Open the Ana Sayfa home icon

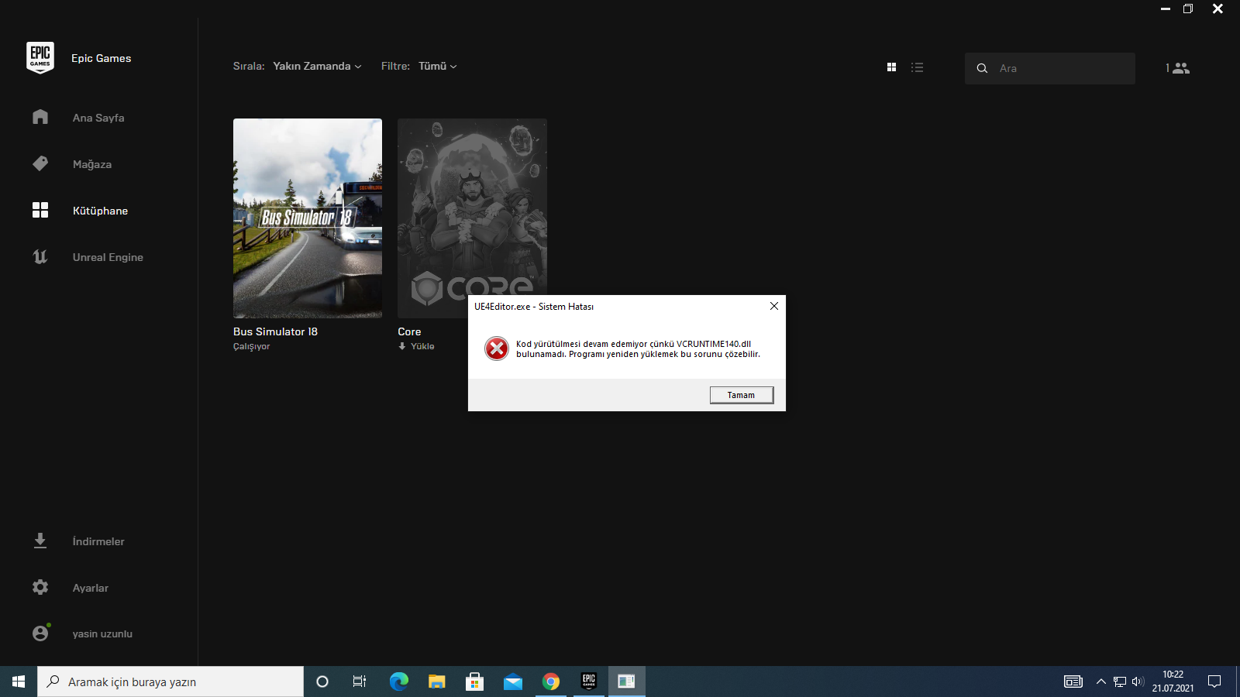coord(40,117)
